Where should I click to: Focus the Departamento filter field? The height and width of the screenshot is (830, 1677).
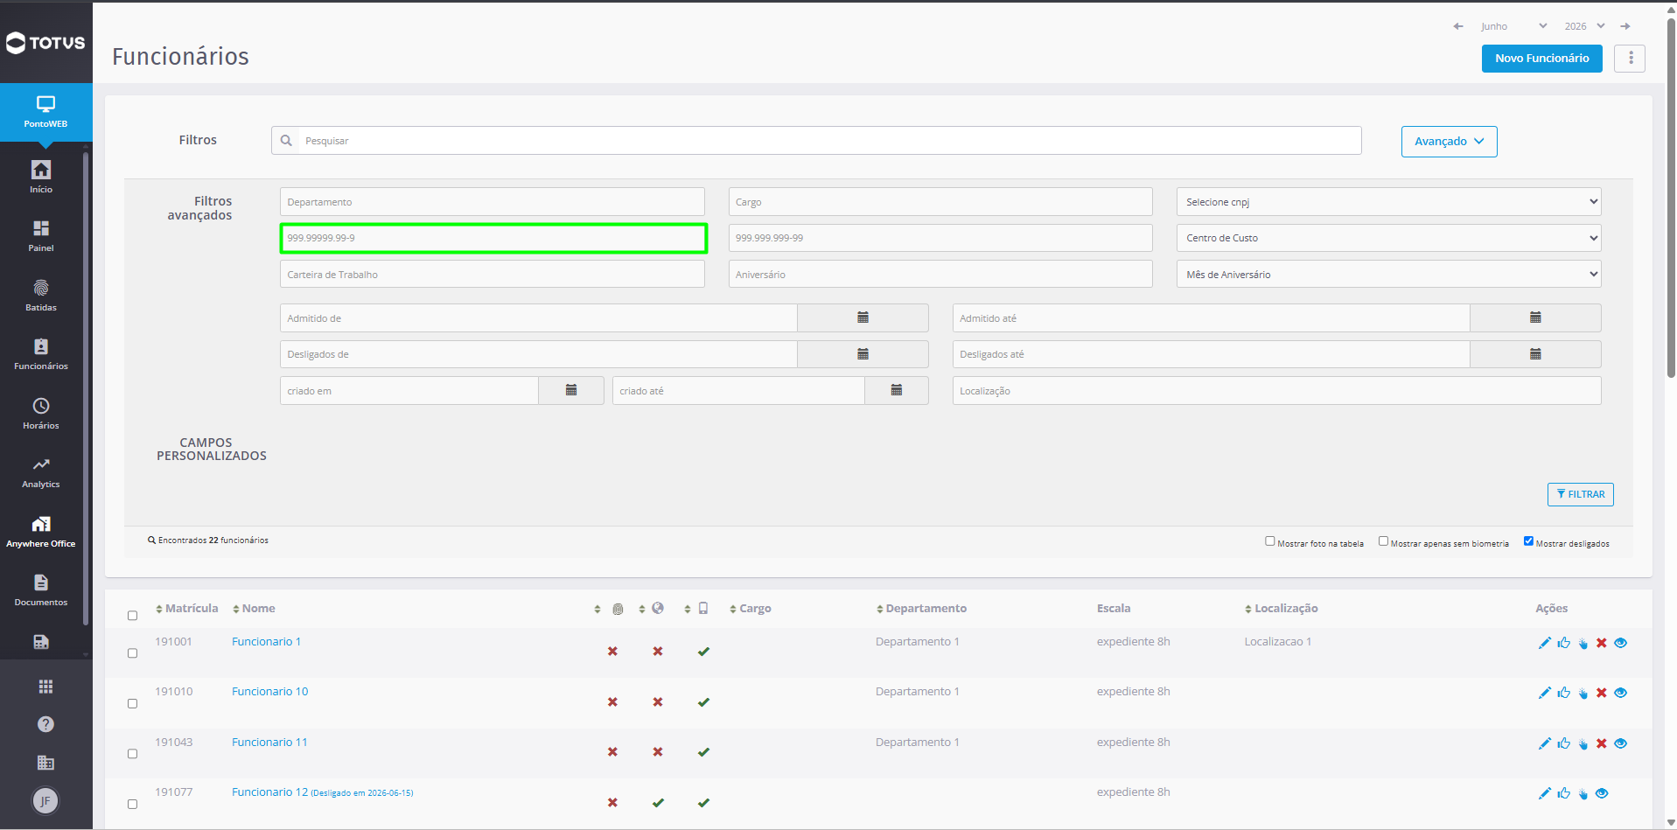[492, 201]
